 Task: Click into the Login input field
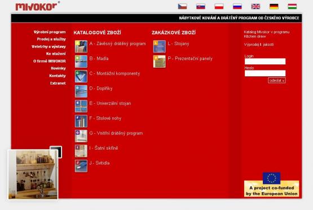coord(265,62)
